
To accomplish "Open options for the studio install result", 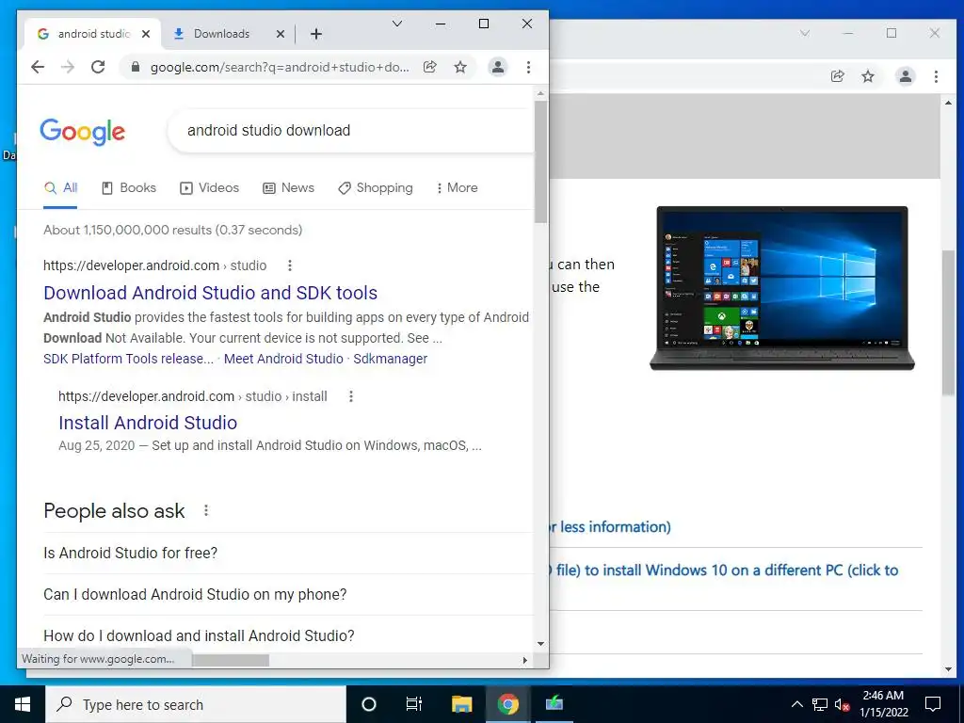I will click(351, 396).
